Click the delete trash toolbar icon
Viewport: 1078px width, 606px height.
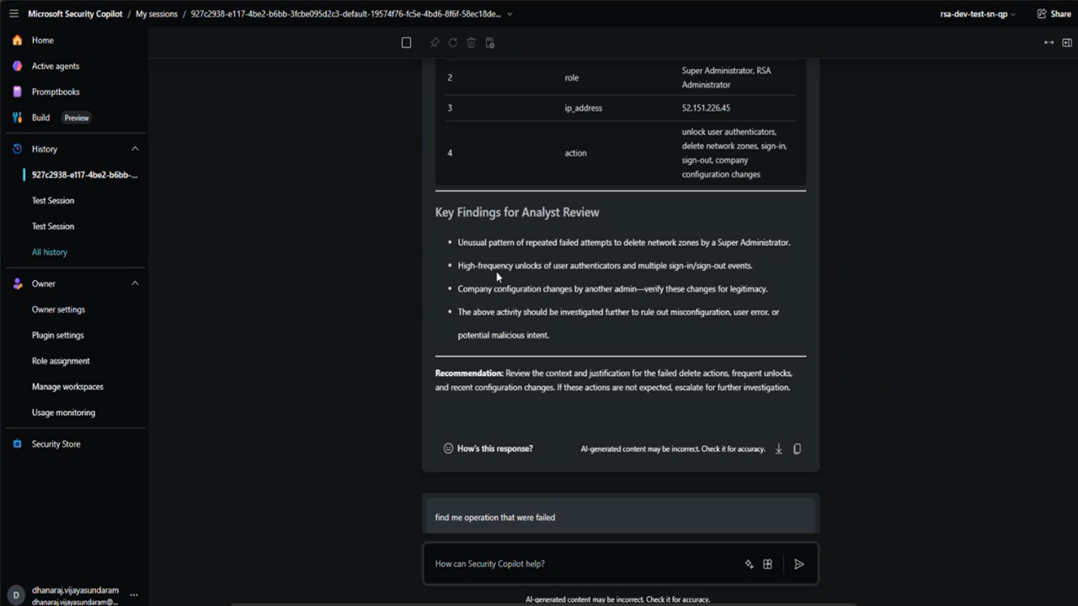pos(471,43)
